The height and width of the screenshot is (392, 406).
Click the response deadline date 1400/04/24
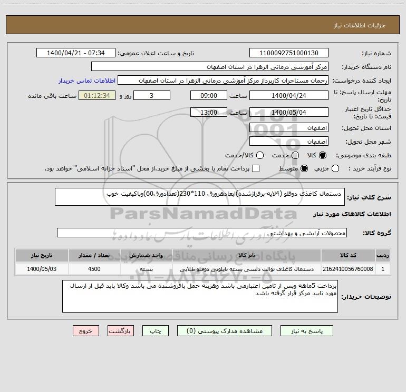click(289, 95)
